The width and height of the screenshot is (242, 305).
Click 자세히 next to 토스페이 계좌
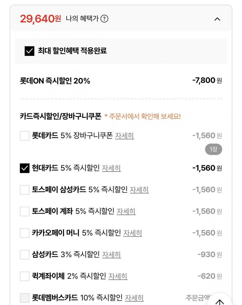(126, 211)
